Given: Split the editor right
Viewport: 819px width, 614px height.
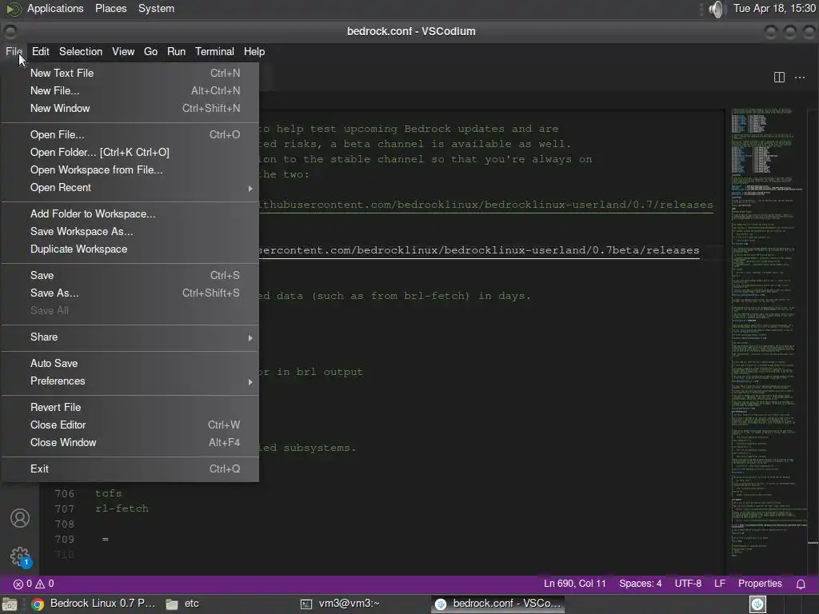Looking at the screenshot, I should [x=779, y=78].
